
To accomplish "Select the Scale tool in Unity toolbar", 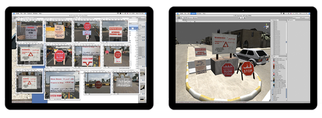I will (184, 18).
